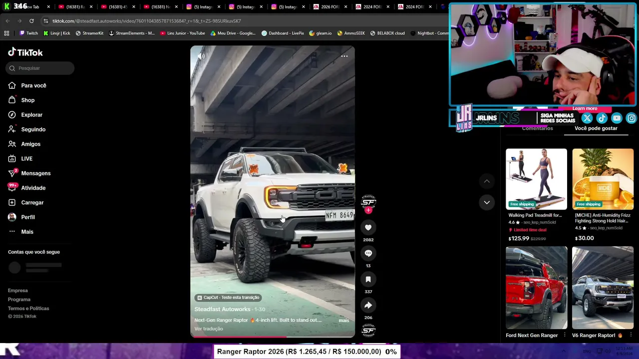The width and height of the screenshot is (639, 359).
Task: Save the video with the bookmark icon
Action: [x=368, y=279]
